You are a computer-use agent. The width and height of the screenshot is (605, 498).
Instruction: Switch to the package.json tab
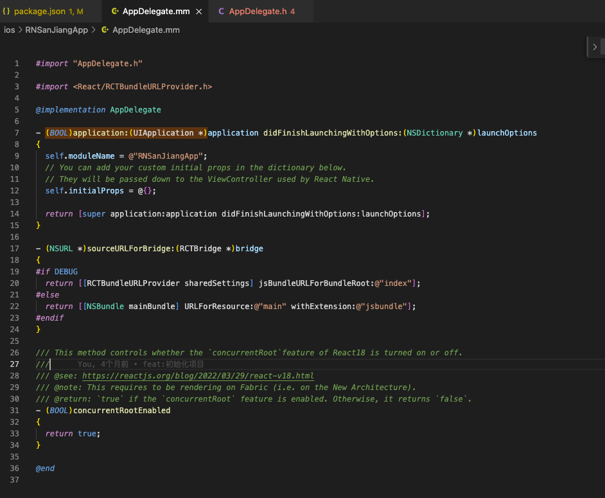click(42, 11)
